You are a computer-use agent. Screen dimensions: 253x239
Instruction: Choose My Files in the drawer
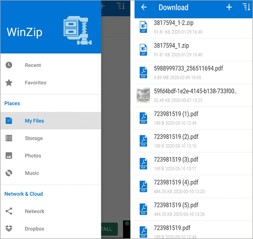click(x=51, y=120)
